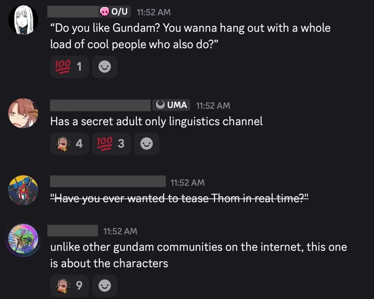Click the 100 reaction on Gundam message
The image size is (374, 299).
70,67
